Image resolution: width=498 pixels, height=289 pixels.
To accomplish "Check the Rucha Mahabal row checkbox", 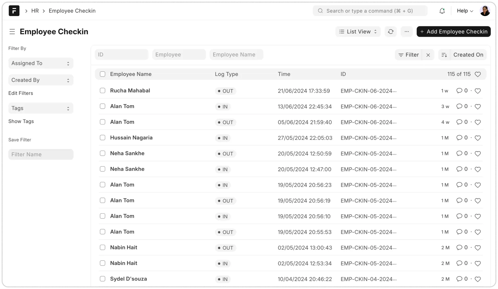I will coord(103,90).
